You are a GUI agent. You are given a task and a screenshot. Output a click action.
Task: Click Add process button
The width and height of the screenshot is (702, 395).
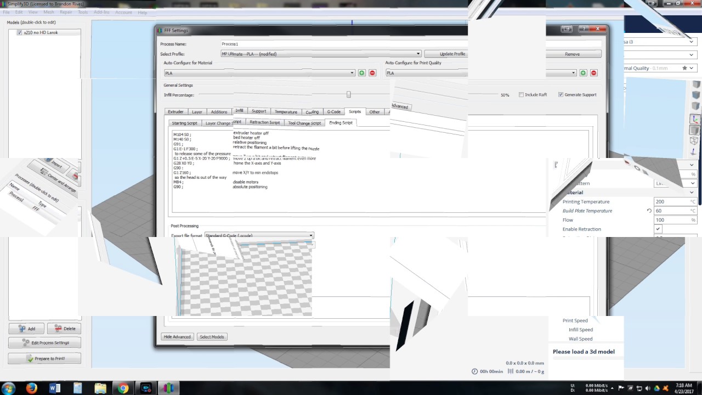[x=26, y=329]
